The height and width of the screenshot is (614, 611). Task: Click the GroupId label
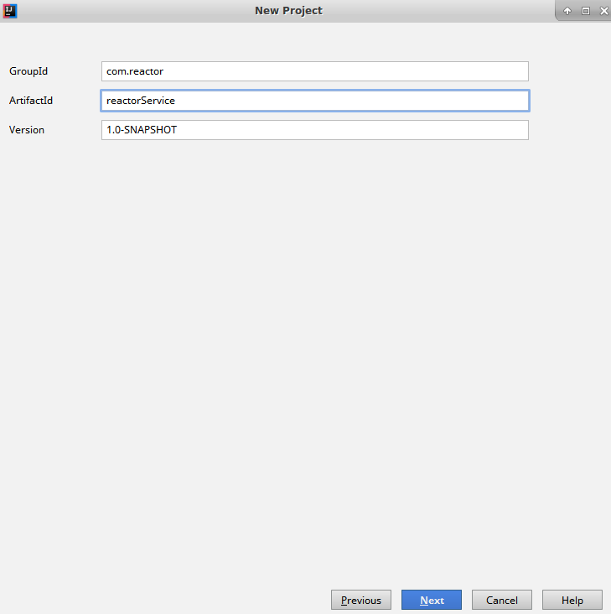tap(28, 71)
